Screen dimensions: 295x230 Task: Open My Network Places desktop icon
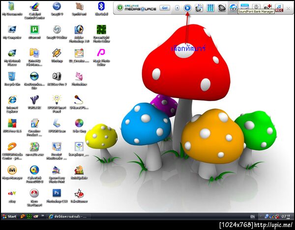(12, 57)
